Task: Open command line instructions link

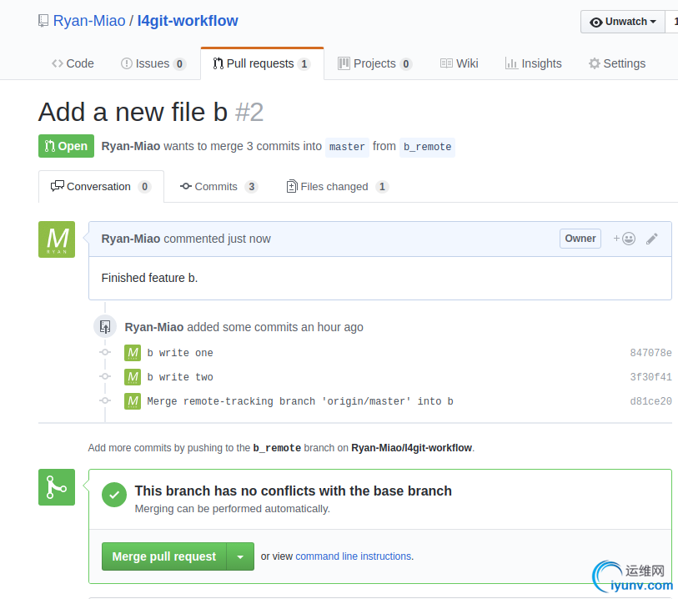Action: coord(354,556)
